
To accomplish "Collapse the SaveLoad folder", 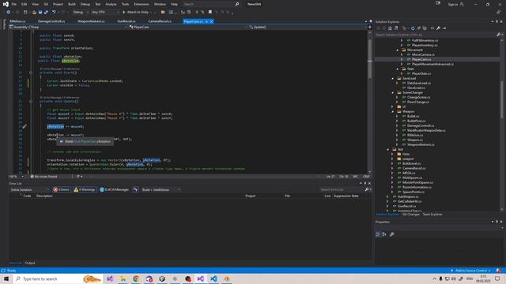I will pyautogui.click(x=393, y=78).
